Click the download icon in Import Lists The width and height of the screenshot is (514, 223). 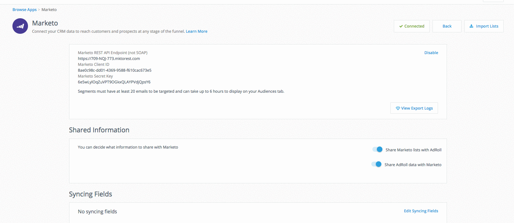click(471, 26)
